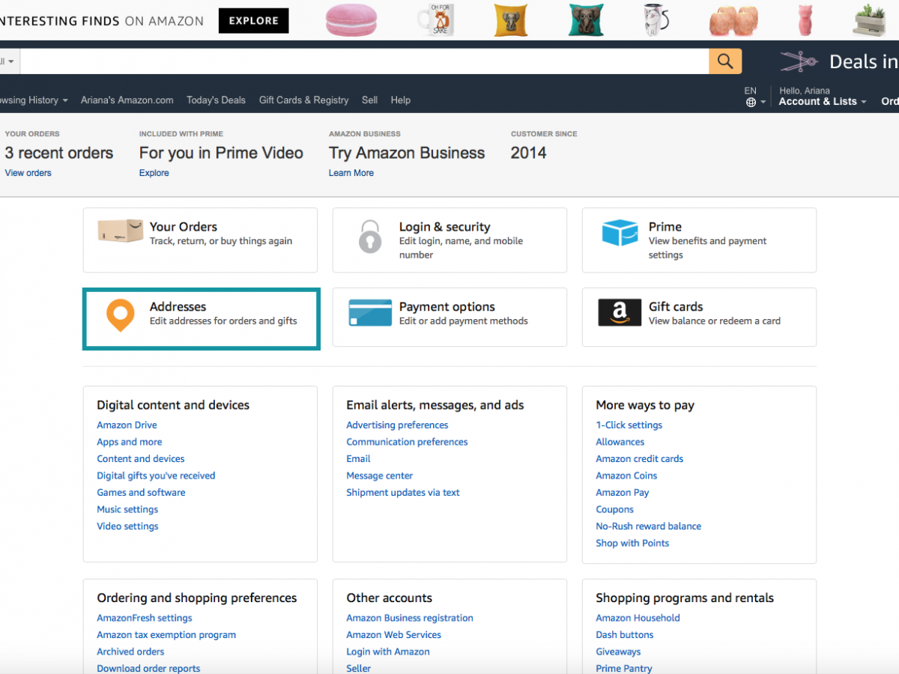Click the Login & security padlock icon
The image size is (899, 674).
pyautogui.click(x=370, y=237)
